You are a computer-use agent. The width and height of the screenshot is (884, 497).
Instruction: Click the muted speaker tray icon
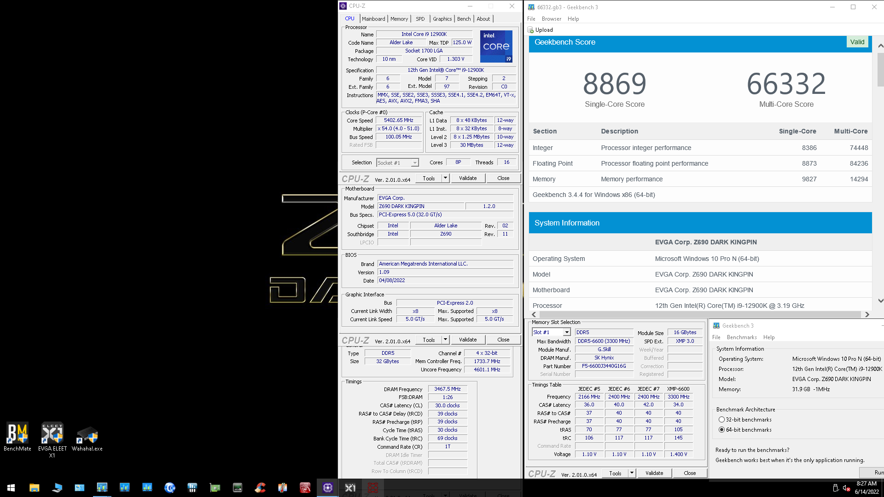(x=846, y=488)
